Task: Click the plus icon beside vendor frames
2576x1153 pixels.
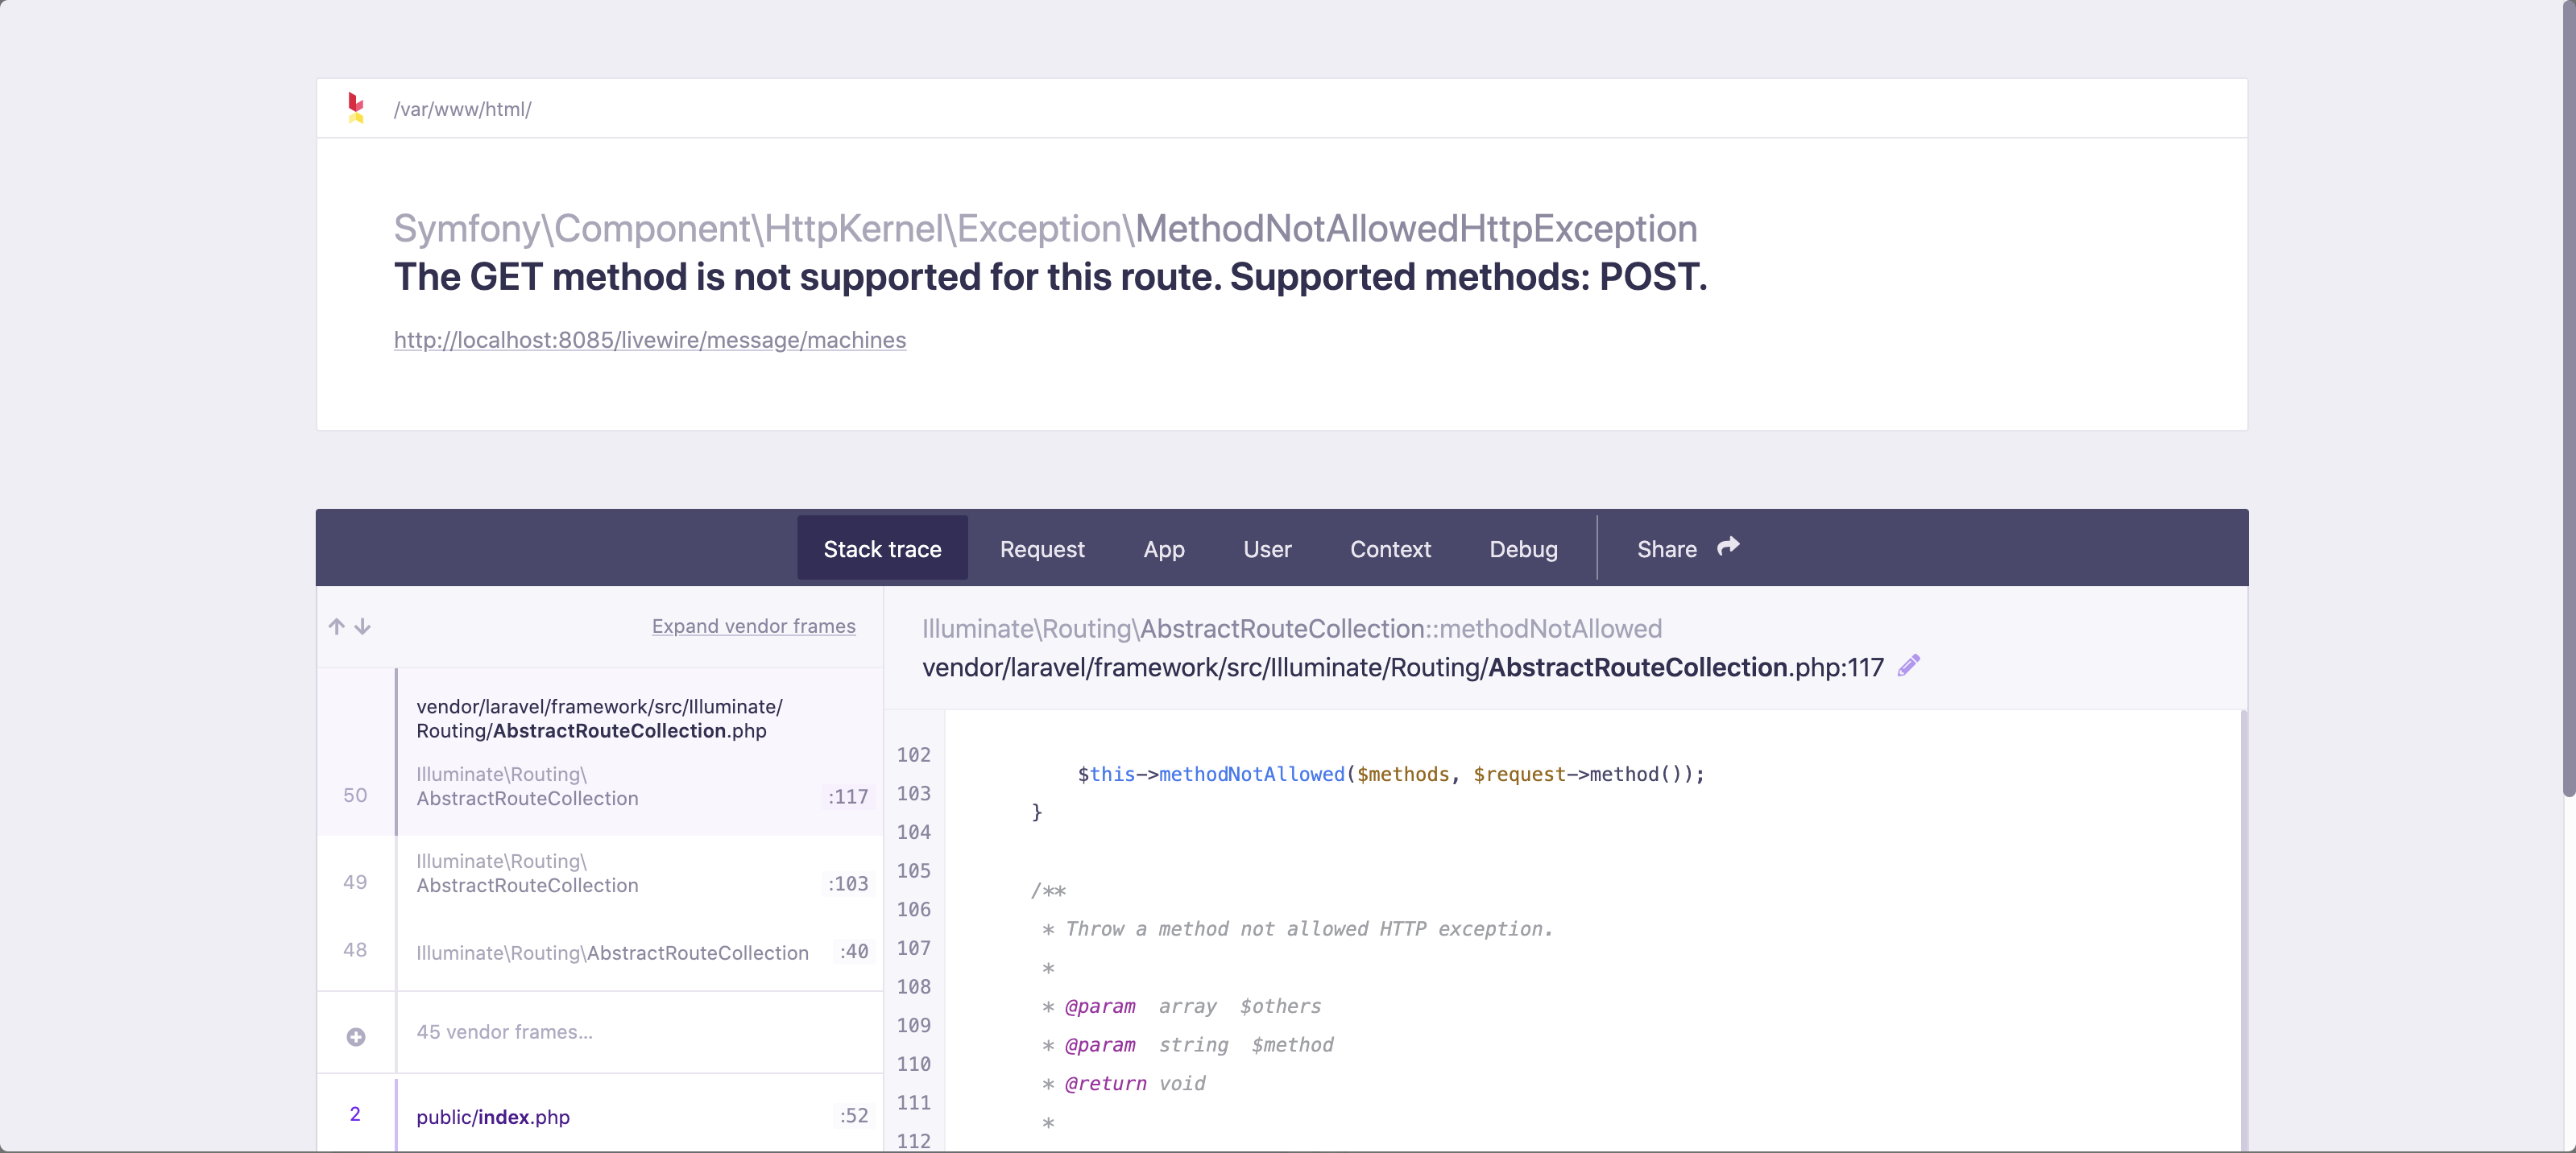Action: [355, 1037]
